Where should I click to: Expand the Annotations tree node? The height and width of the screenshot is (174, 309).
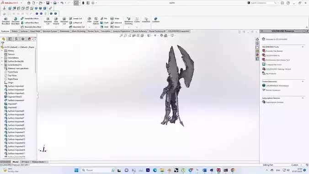point(2,58)
